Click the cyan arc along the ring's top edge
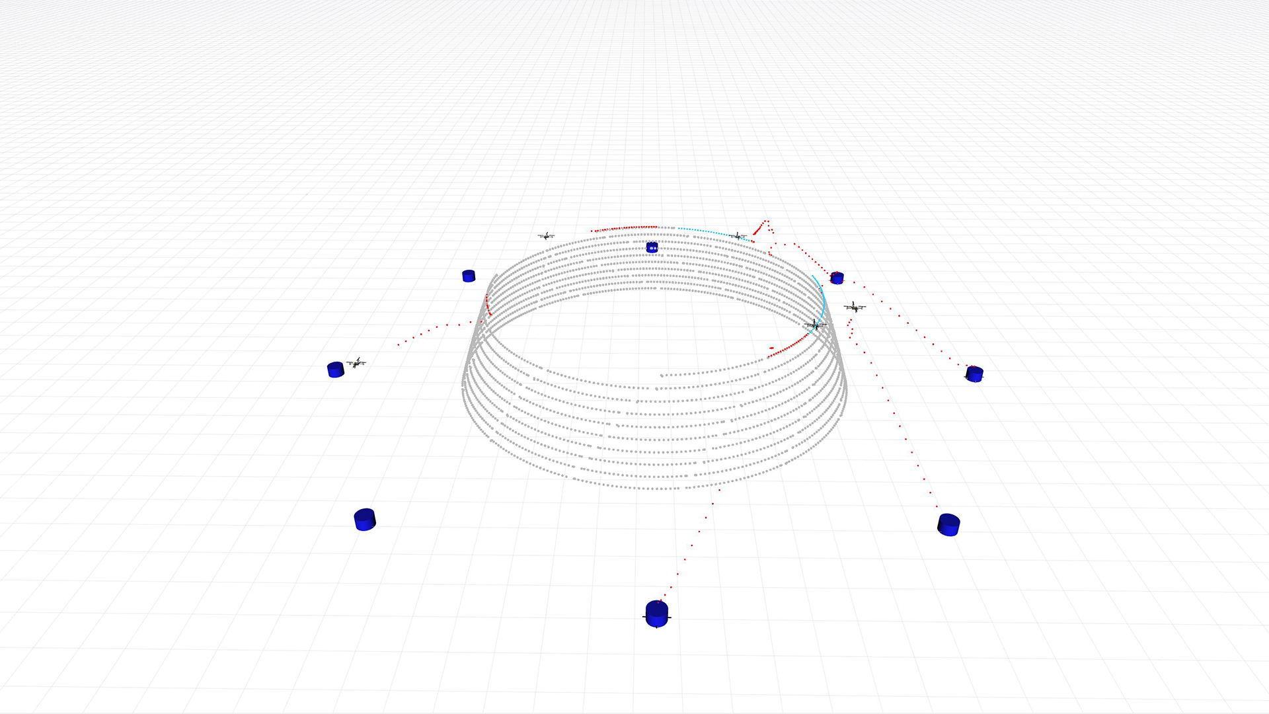The width and height of the screenshot is (1269, 714). click(704, 231)
